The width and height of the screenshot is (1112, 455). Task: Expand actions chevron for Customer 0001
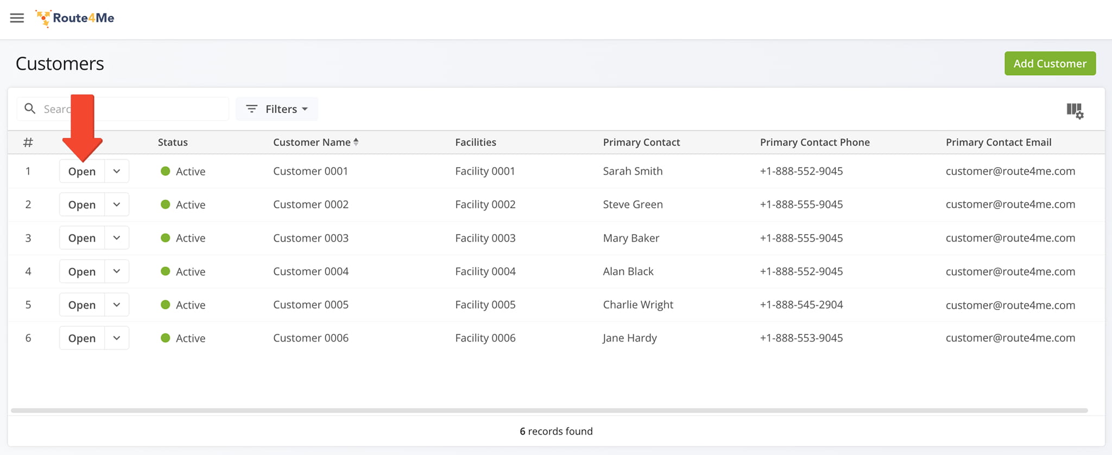pos(117,171)
